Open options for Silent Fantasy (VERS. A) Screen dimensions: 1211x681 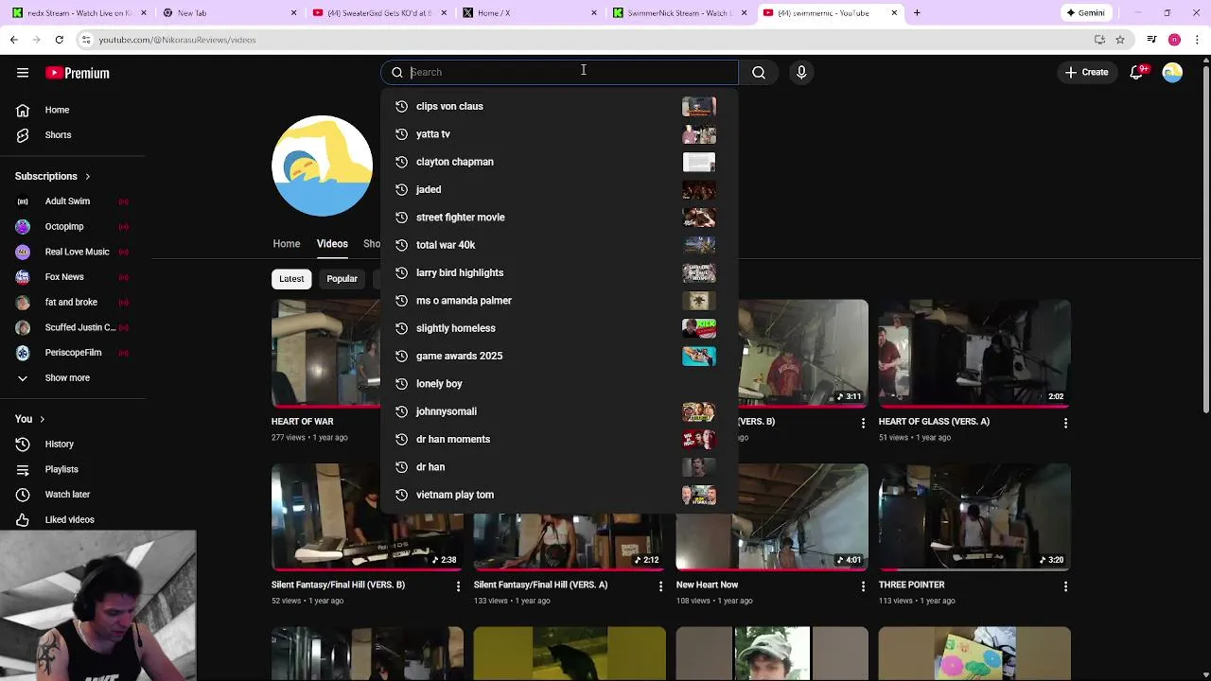coord(660,586)
